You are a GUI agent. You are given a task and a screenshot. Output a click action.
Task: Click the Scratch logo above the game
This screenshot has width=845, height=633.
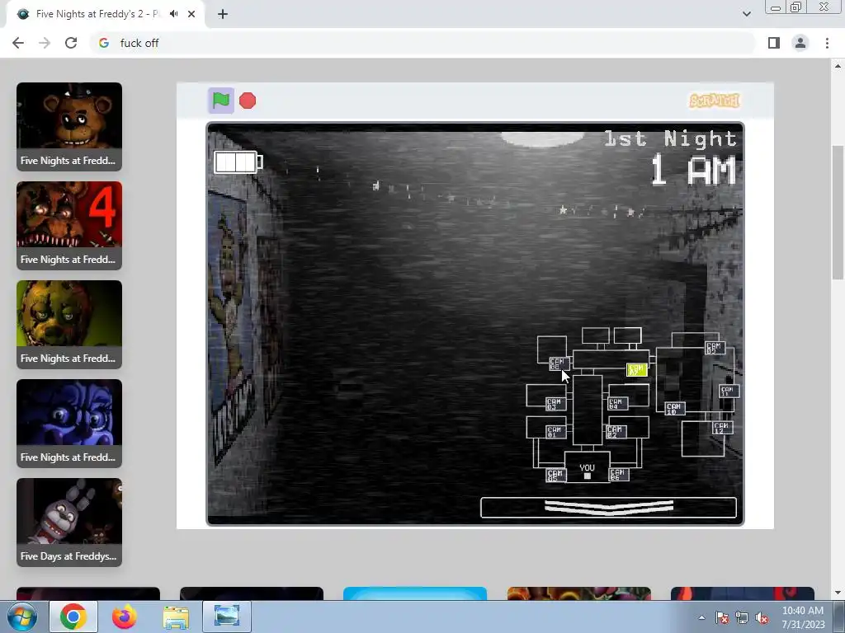click(715, 101)
